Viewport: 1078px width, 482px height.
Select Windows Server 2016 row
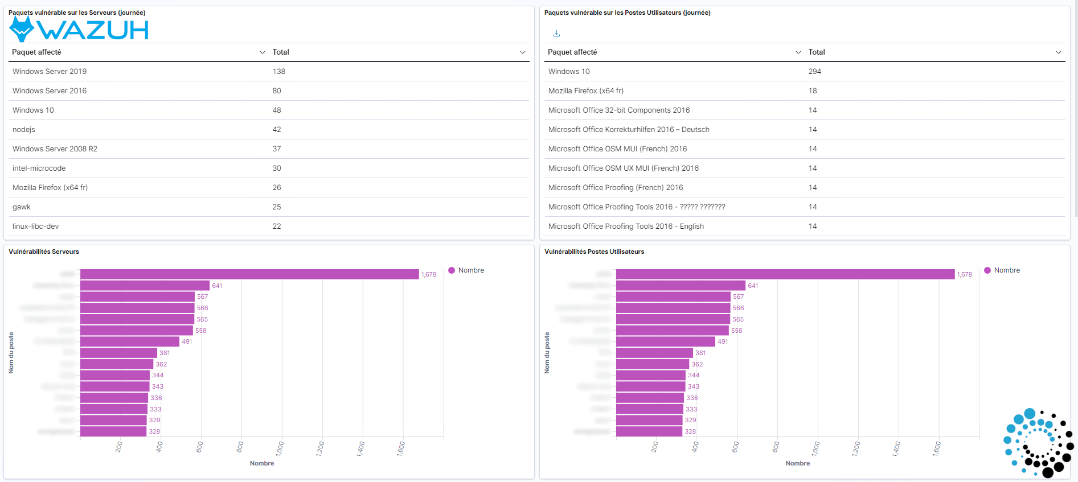[x=269, y=91]
